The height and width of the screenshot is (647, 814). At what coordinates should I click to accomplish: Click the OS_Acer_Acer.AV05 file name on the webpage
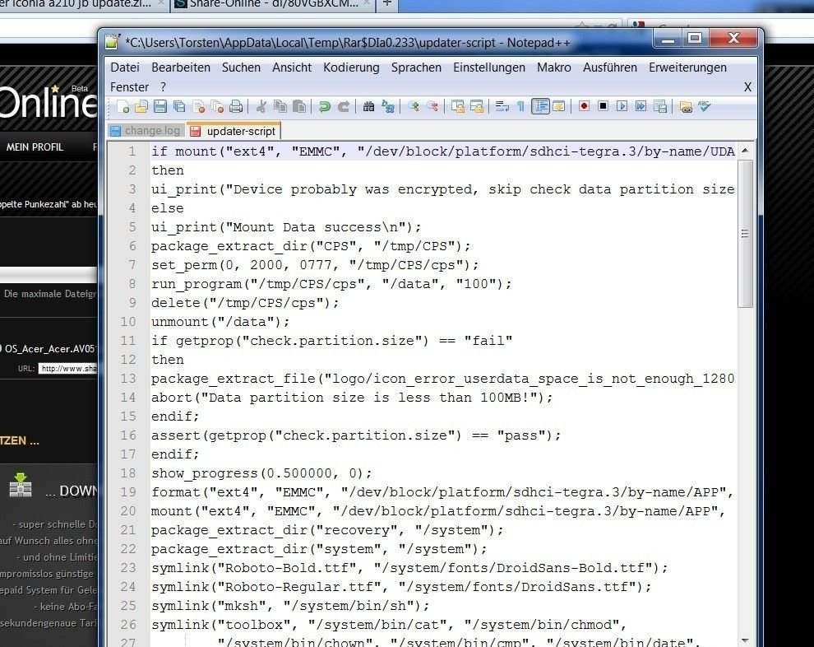coord(50,349)
